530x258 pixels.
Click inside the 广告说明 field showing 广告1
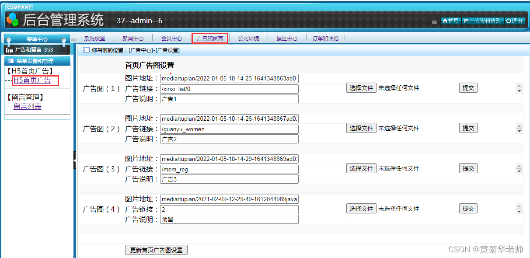point(229,98)
